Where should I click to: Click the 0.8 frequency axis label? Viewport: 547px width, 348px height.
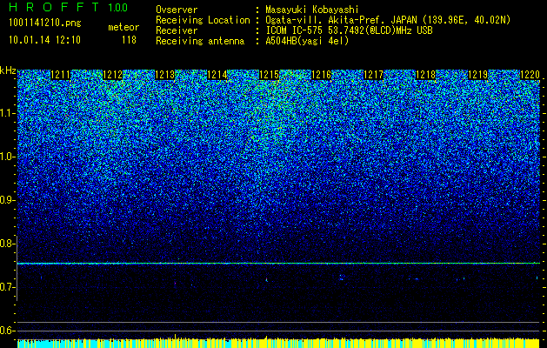point(7,244)
